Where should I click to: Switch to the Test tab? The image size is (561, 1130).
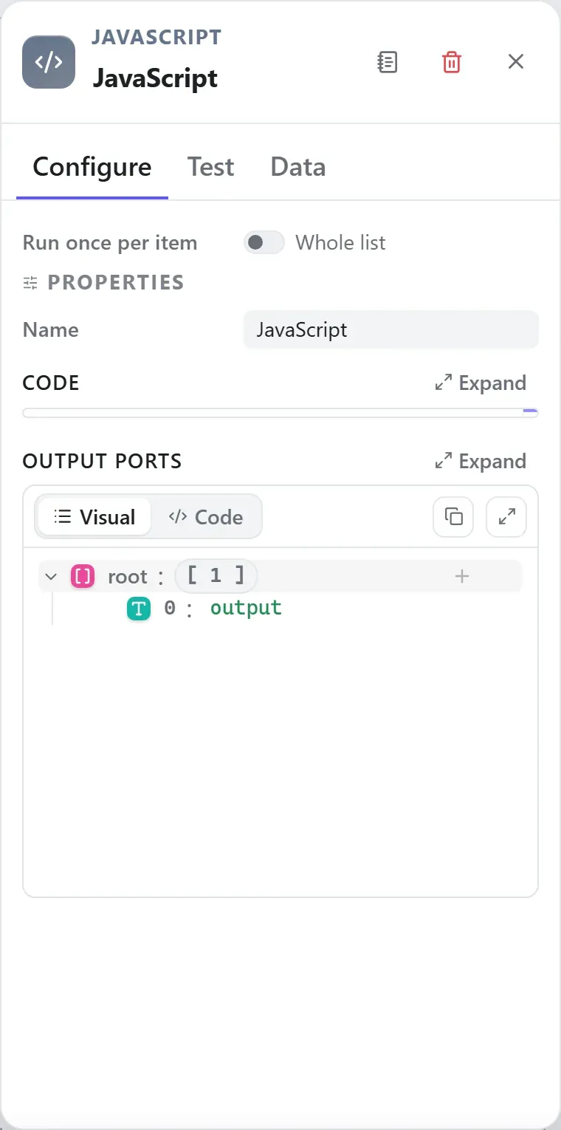tap(210, 167)
